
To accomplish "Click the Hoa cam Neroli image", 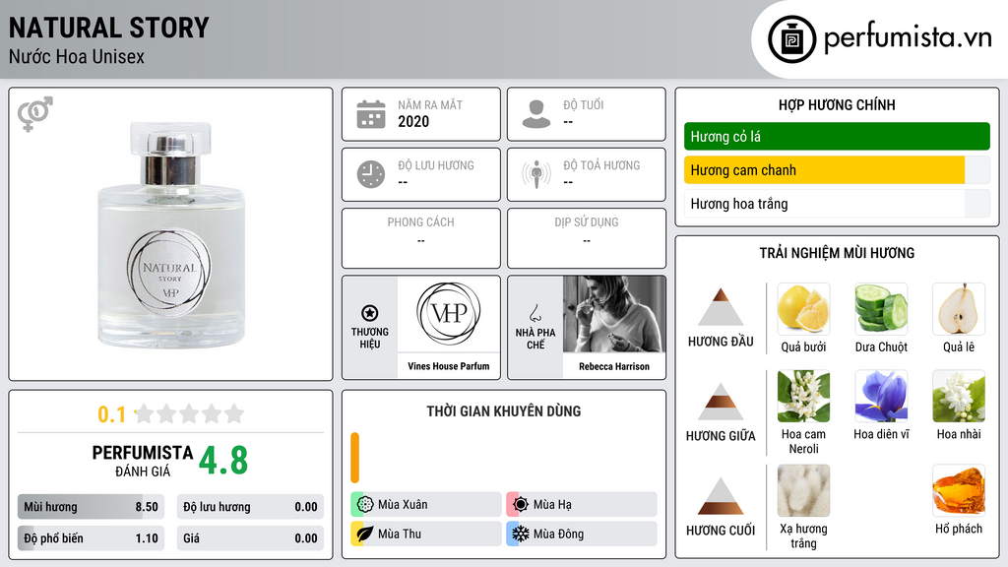I will [803, 396].
